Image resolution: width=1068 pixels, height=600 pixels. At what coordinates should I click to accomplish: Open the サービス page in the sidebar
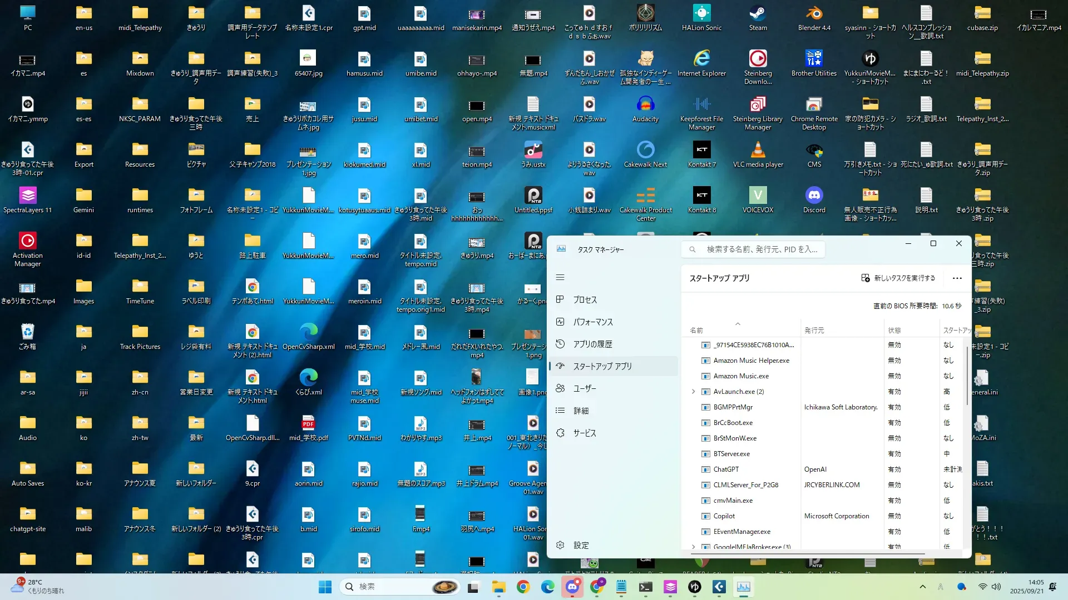[x=584, y=433]
